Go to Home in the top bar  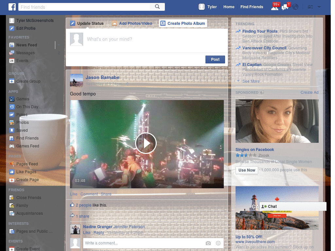229,7
